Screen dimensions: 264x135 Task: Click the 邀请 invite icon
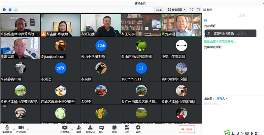(x=79, y=128)
